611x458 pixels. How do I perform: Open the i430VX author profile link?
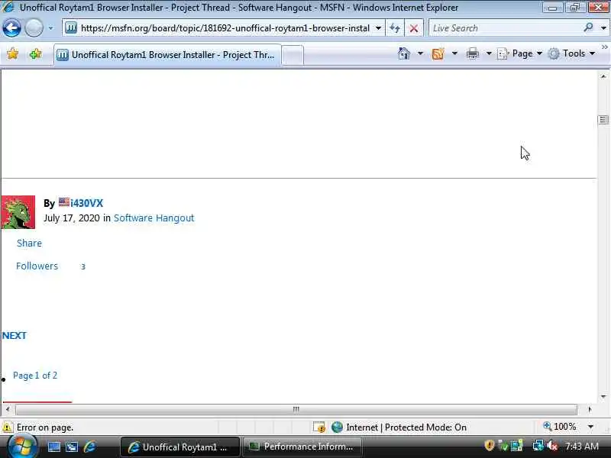click(86, 203)
